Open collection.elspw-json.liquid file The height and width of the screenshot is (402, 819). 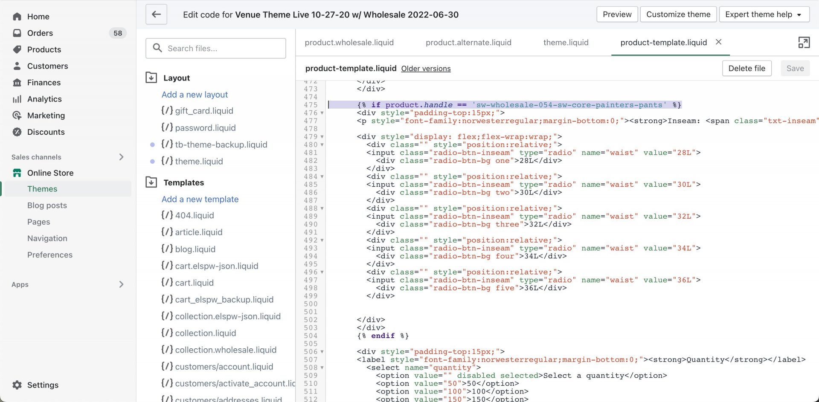tap(228, 316)
